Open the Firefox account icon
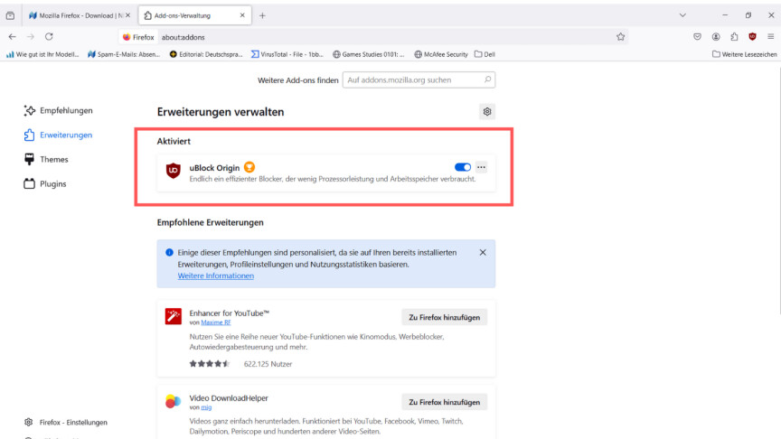 [x=716, y=37]
